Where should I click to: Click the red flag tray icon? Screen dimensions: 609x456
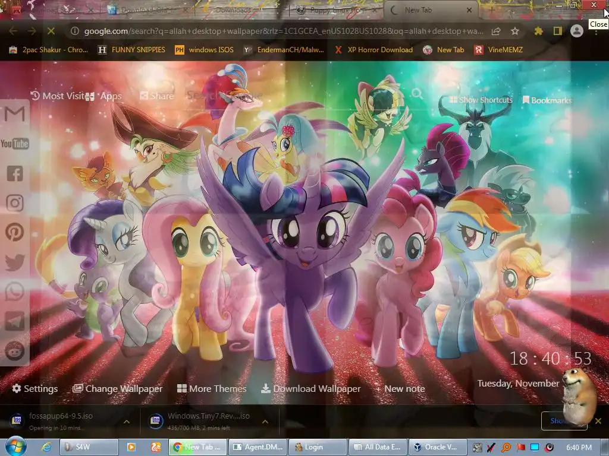point(520,447)
